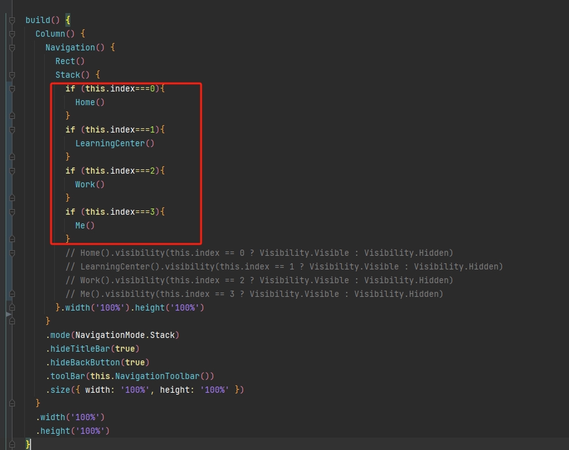
Task: Fold the if this.index===0 block
Action: (x=12, y=88)
